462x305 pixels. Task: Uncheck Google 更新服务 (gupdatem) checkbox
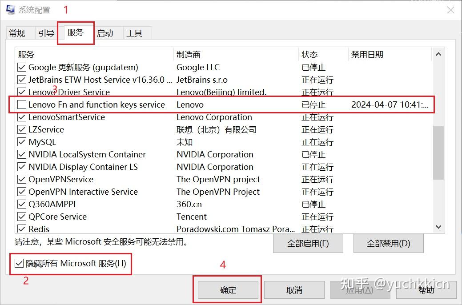21,68
